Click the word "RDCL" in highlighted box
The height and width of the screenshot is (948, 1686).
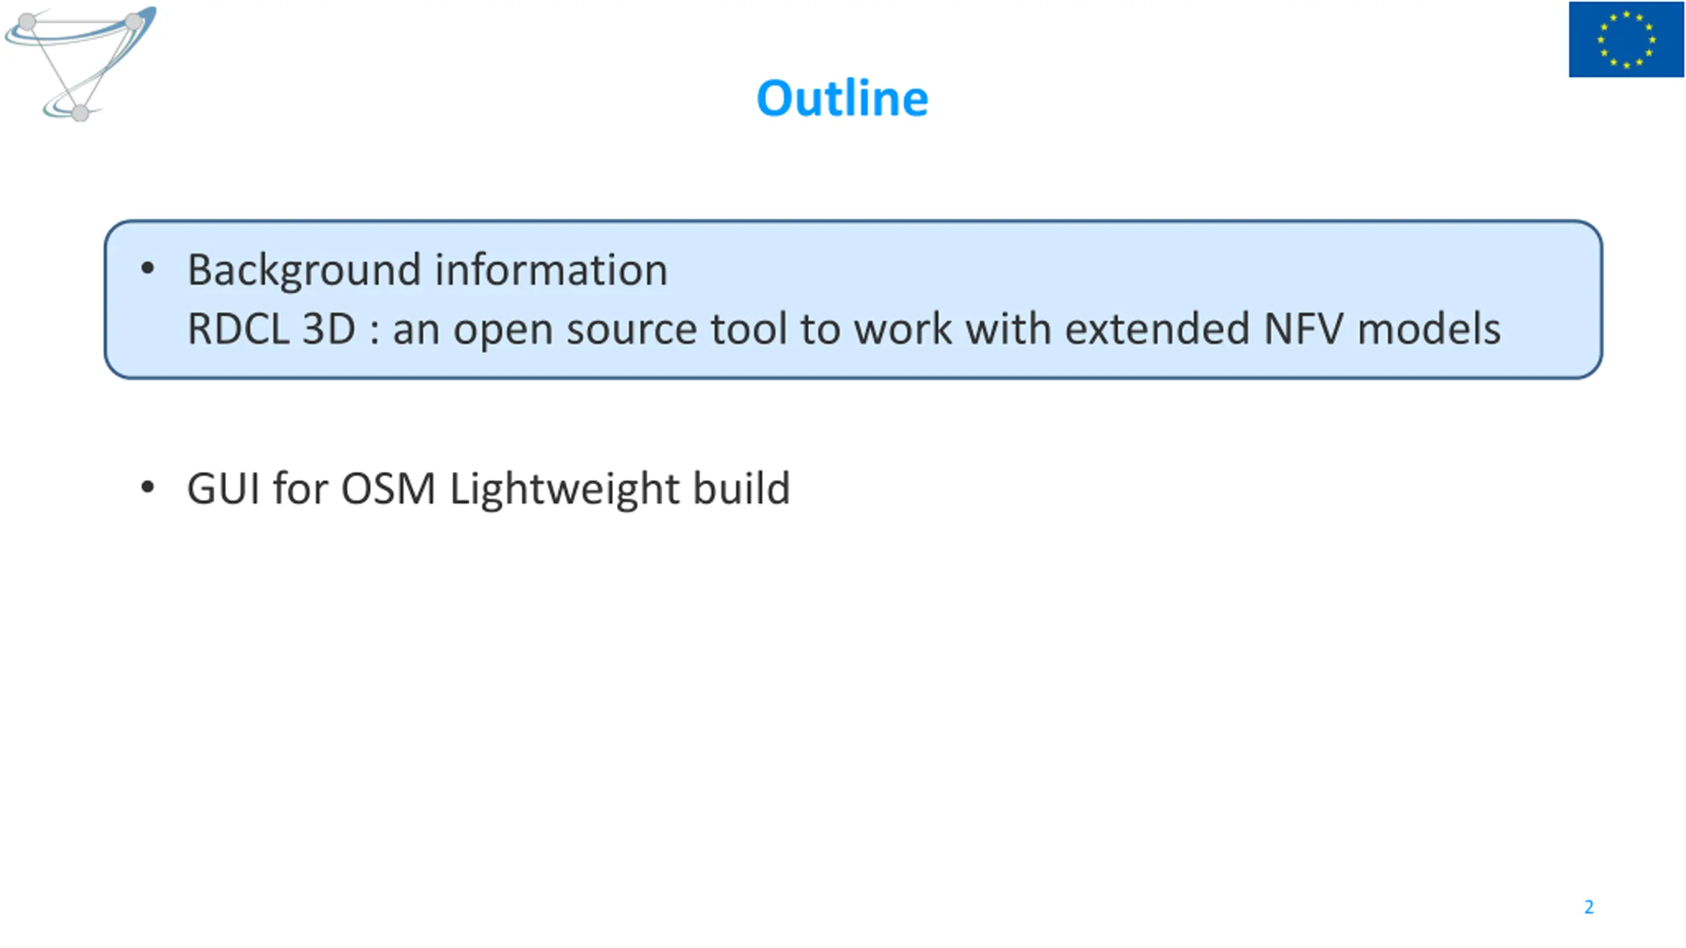(x=238, y=329)
